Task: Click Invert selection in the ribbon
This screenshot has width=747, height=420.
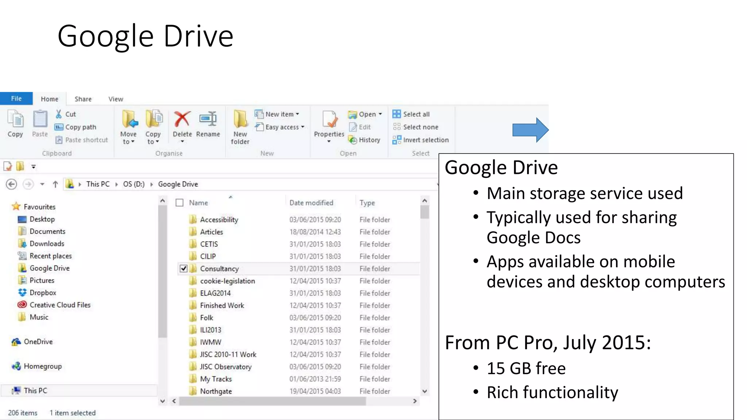Action: coord(421,140)
